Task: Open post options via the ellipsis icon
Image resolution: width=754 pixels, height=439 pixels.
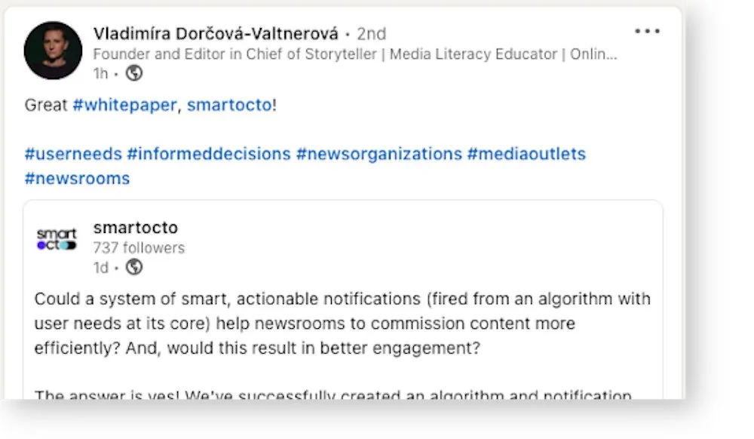Action: (x=647, y=31)
